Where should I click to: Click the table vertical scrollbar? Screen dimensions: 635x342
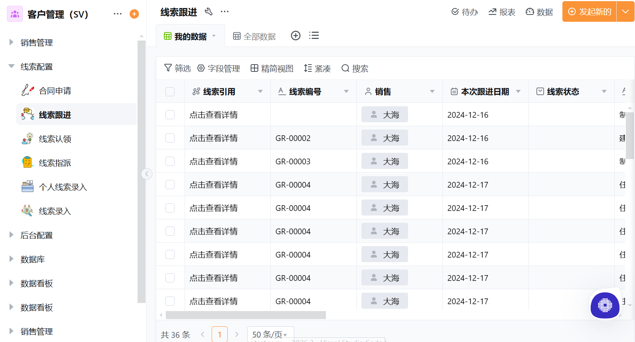coord(630,136)
